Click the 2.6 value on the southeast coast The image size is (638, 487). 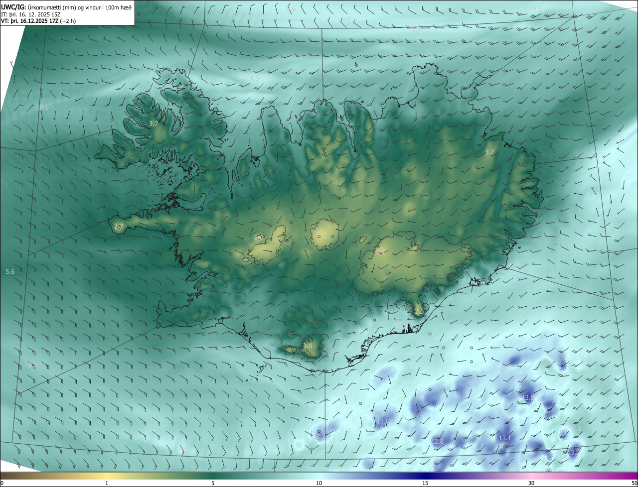pyautogui.click(x=419, y=312)
